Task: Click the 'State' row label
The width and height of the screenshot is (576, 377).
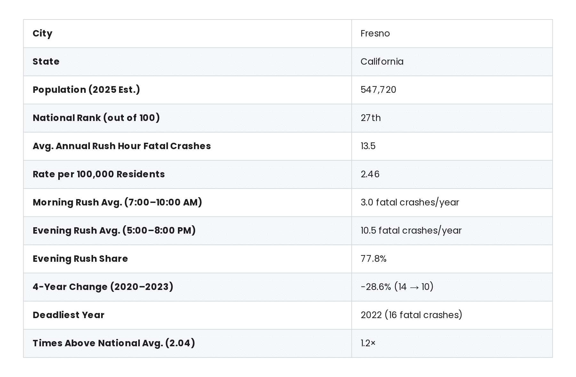Action: (46, 62)
